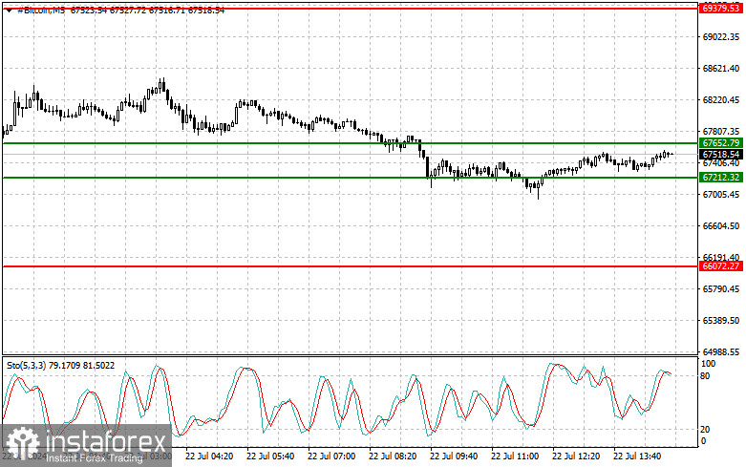Click the 67807.35 price axis value
Image resolution: width=746 pixels, height=467 pixels.
pos(721,131)
